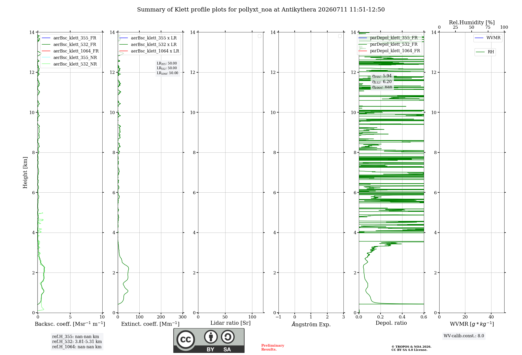Click the blue aerBsc_klett_355_FR legend line
This screenshot has height=355, width=522.
coord(46,38)
